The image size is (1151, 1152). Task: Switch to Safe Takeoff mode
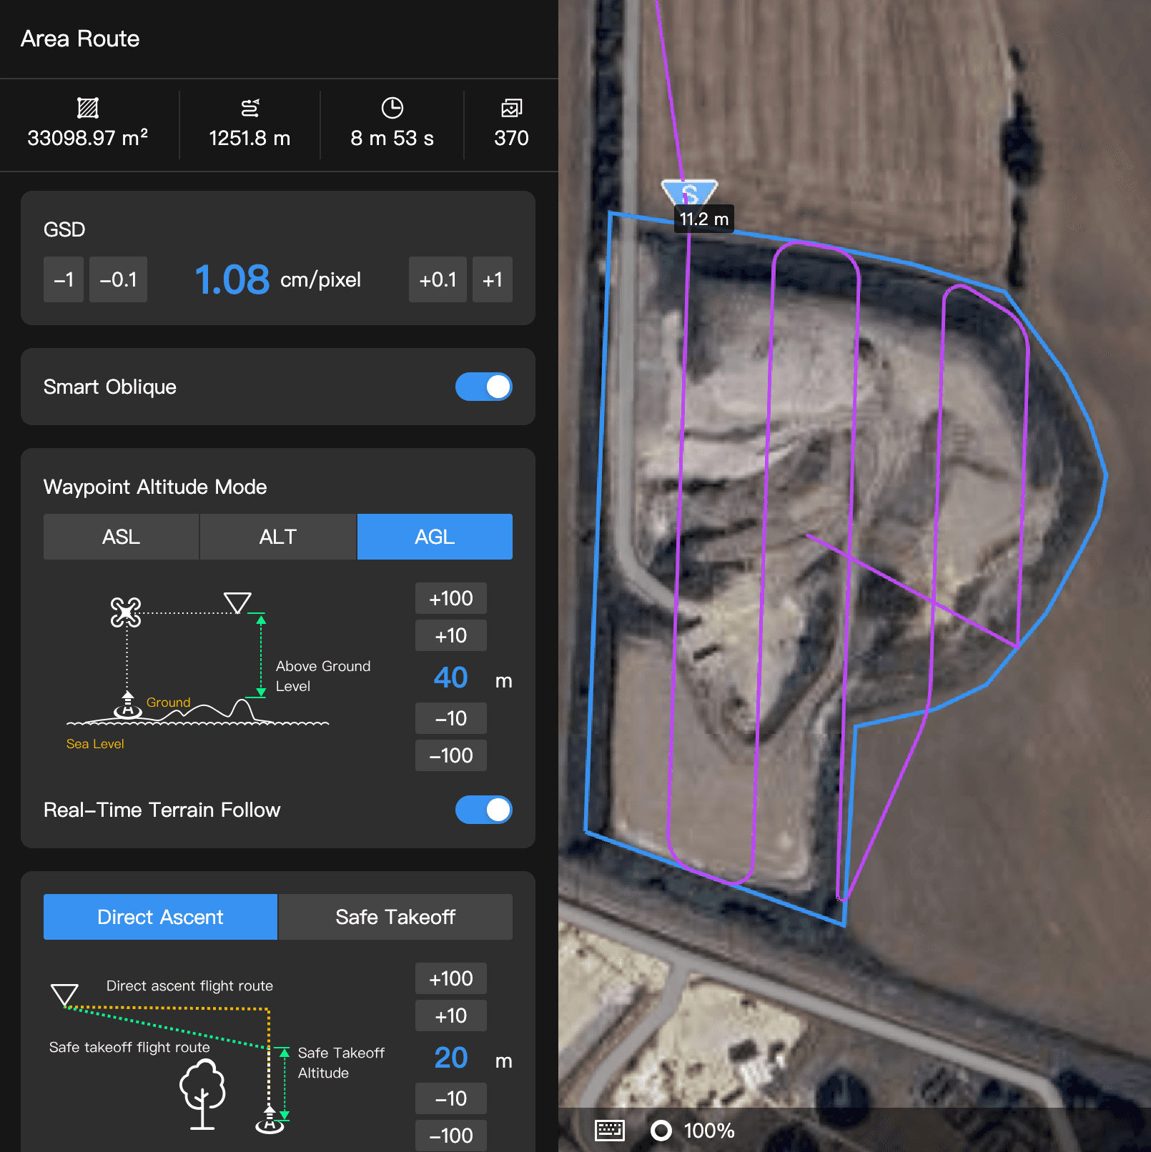click(395, 917)
